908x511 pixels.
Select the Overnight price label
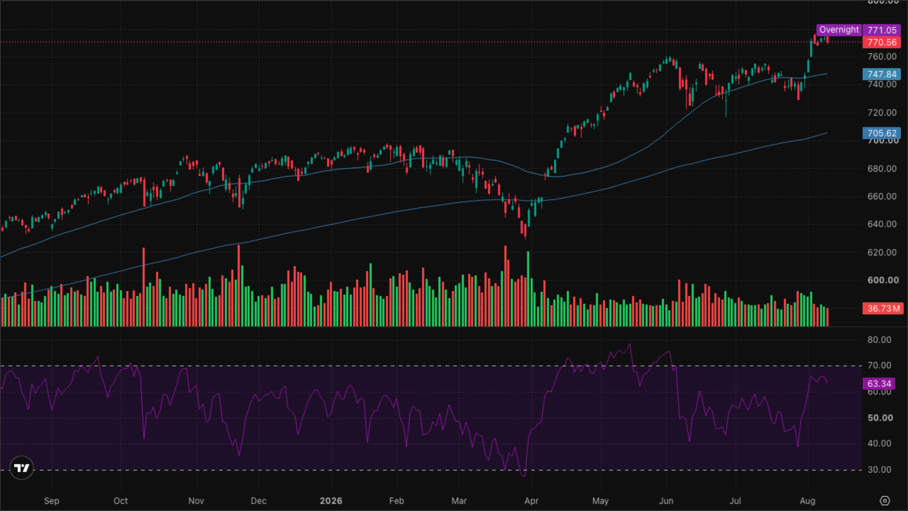click(839, 30)
